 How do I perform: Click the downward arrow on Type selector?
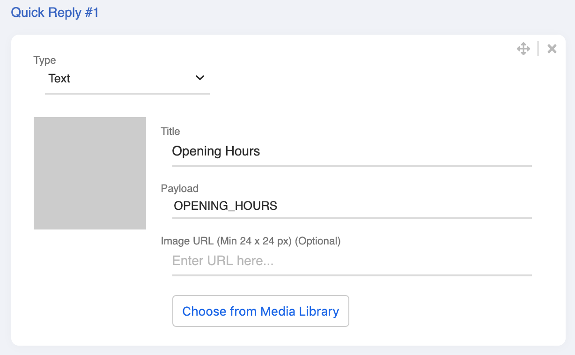pos(200,78)
